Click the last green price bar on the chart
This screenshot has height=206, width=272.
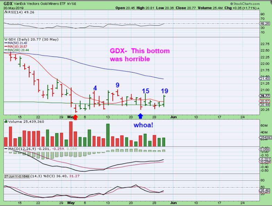tap(164, 101)
